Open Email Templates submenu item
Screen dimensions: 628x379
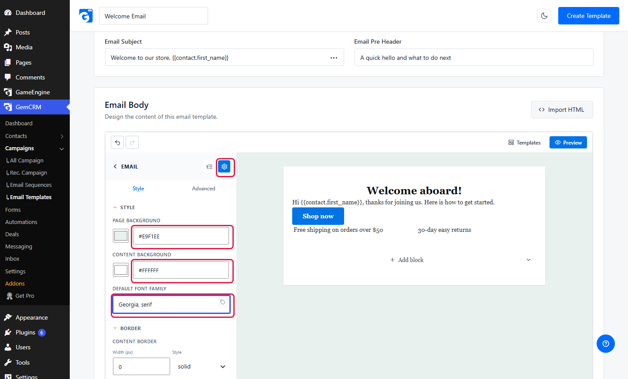pos(31,197)
